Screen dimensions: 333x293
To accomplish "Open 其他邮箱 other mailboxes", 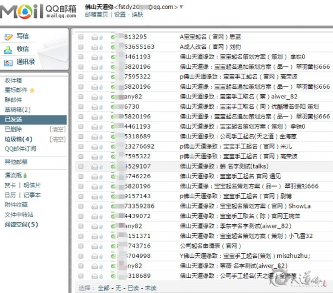I will [x=16, y=162].
